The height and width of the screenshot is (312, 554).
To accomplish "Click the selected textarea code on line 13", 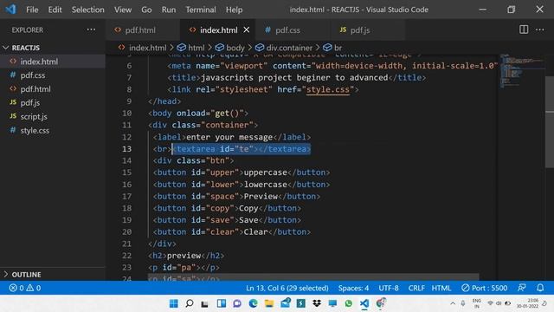I will (242, 149).
